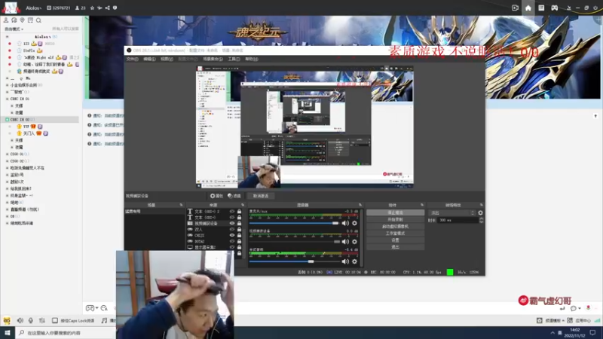603x339 pixels.
Task: Mute the 视频捕获设备 mixer track speaker
Action: 345,242
